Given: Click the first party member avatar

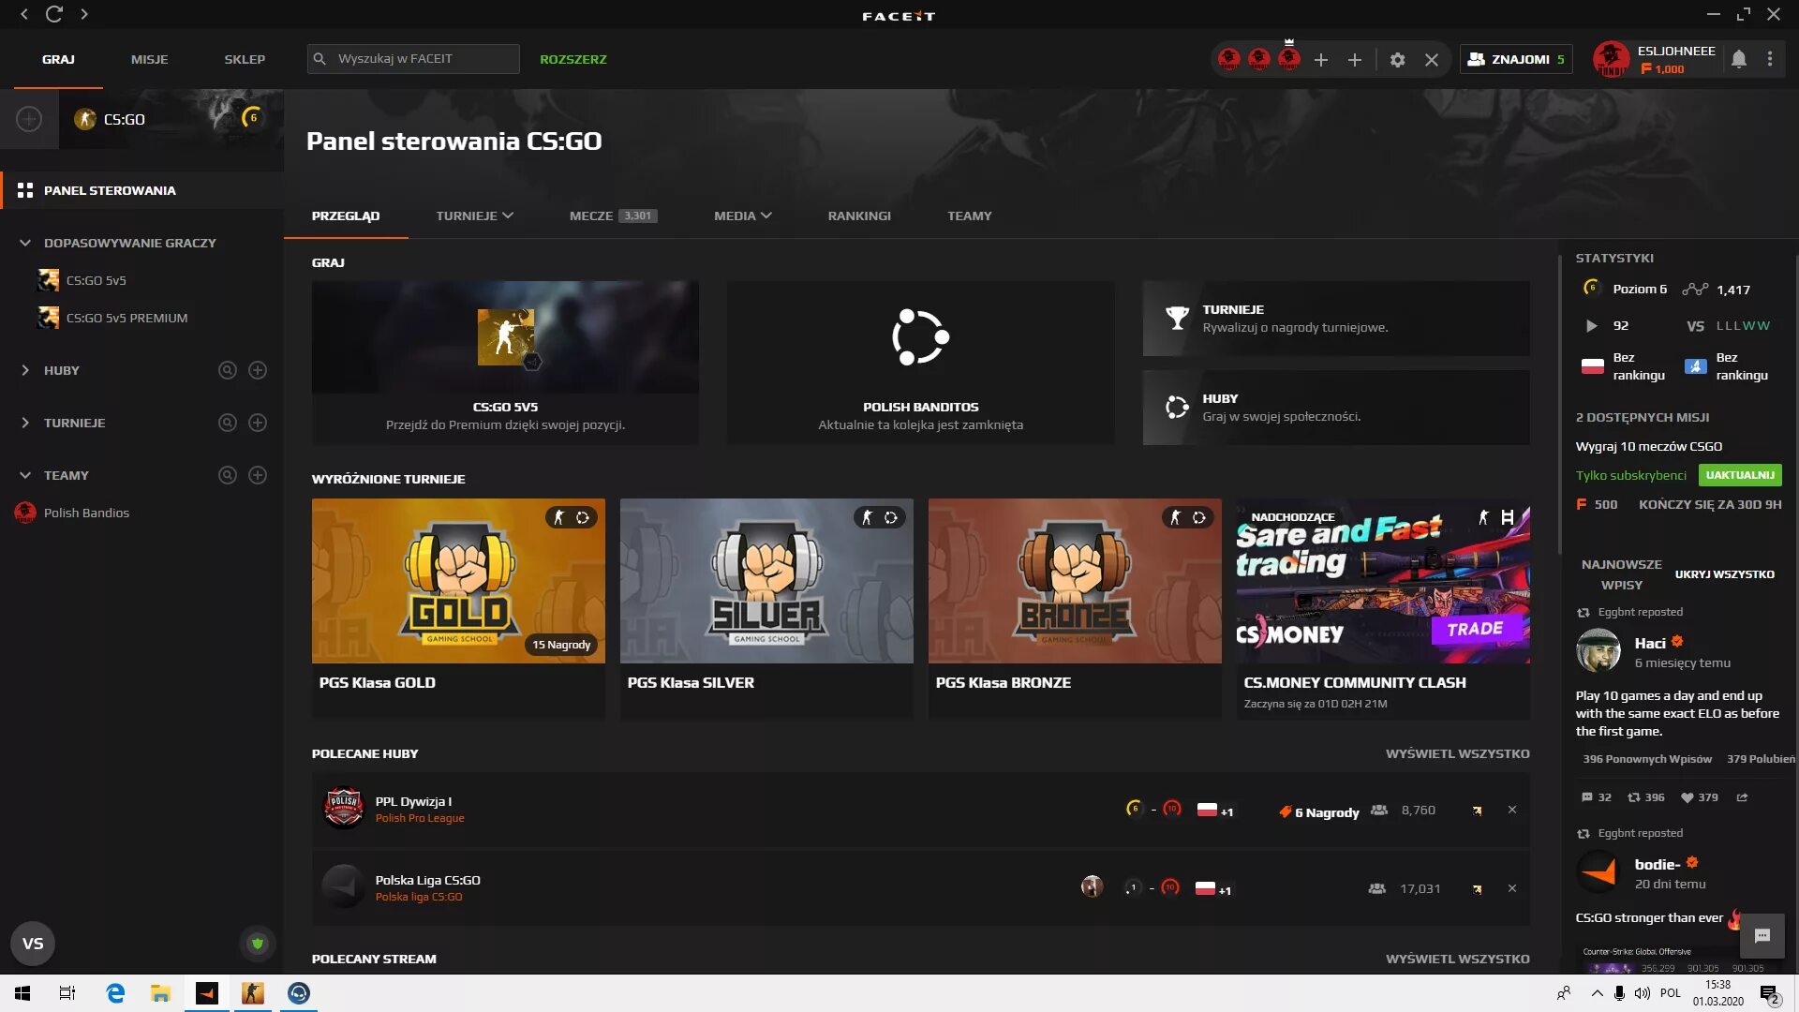Looking at the screenshot, I should [1229, 59].
